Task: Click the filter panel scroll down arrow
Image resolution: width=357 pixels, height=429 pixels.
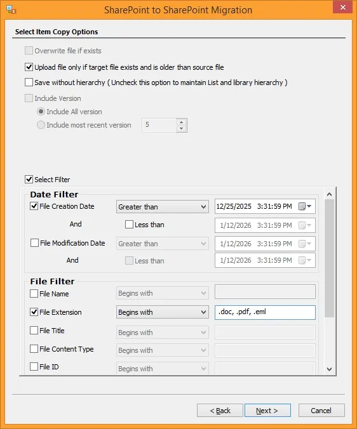Action: (329, 369)
